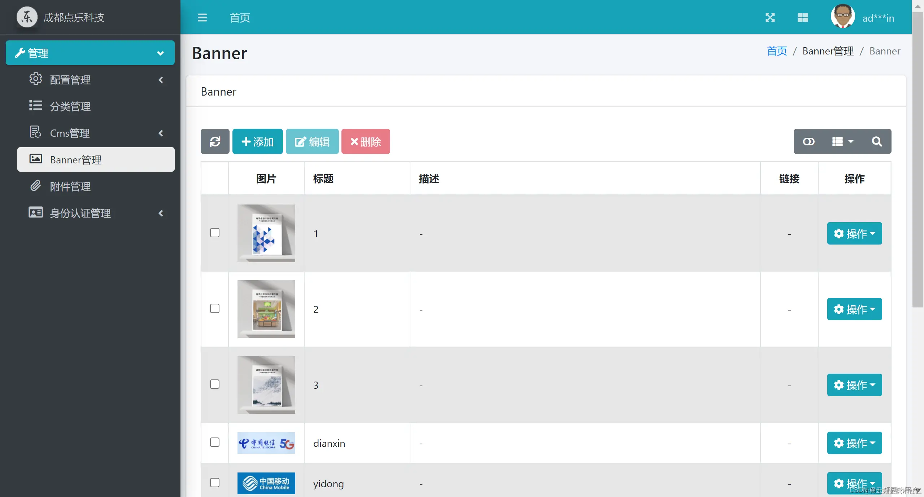Screen dimensions: 924x497
Task: Click the 首页 breadcrumb link
Action: click(x=776, y=51)
